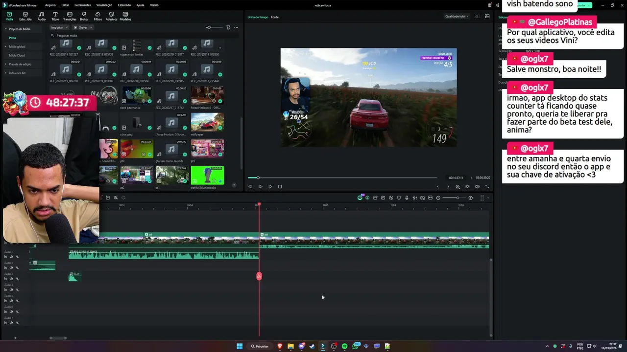Mute the Áudio 6 track
627x352 pixels.
(11, 312)
